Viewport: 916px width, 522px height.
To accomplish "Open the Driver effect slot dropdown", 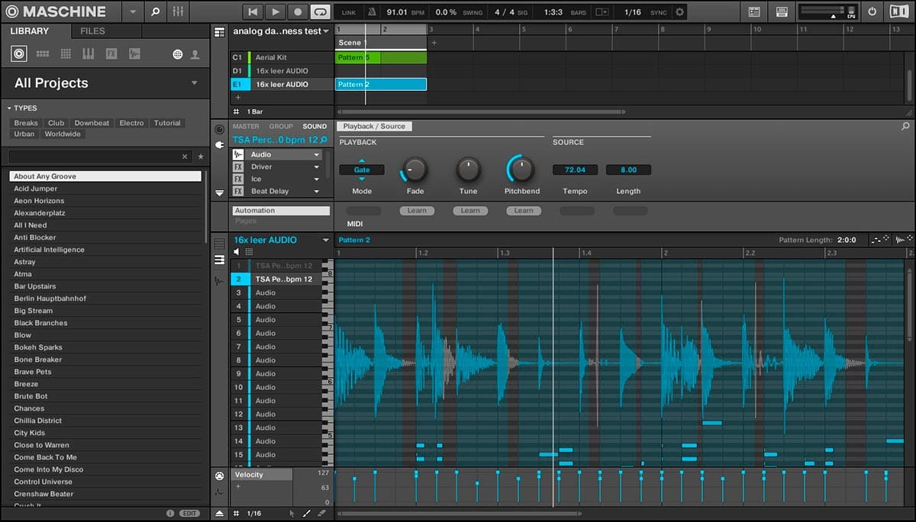I will (x=316, y=167).
